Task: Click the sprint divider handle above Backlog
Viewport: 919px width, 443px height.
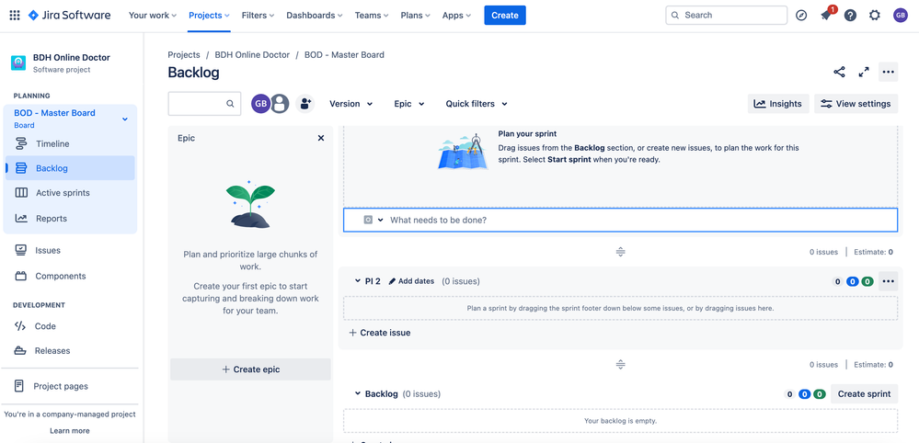Action: point(621,365)
